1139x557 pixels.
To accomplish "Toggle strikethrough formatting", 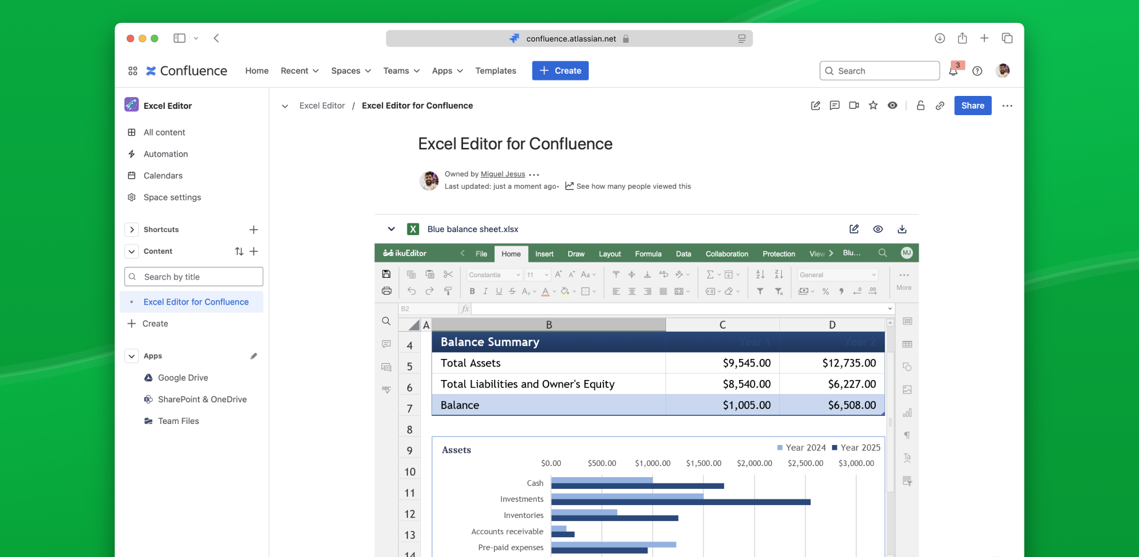I will pos(512,291).
